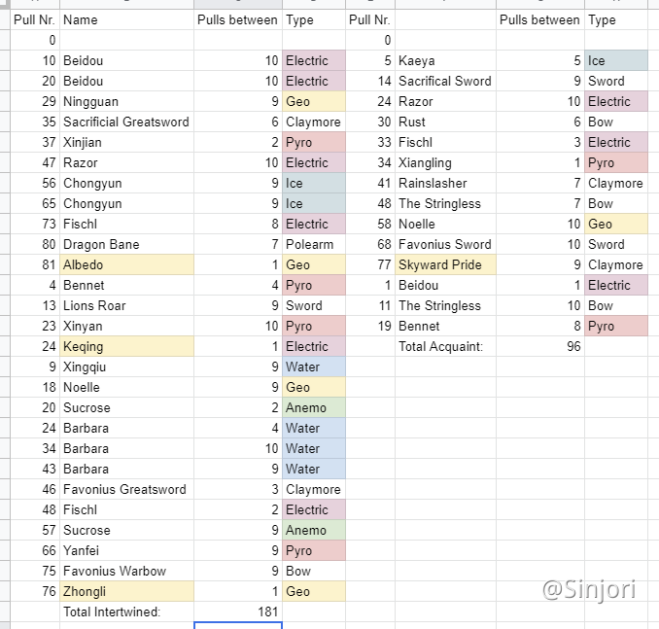
Task: Select the Kaeya Ice type cell
Action: click(616, 60)
